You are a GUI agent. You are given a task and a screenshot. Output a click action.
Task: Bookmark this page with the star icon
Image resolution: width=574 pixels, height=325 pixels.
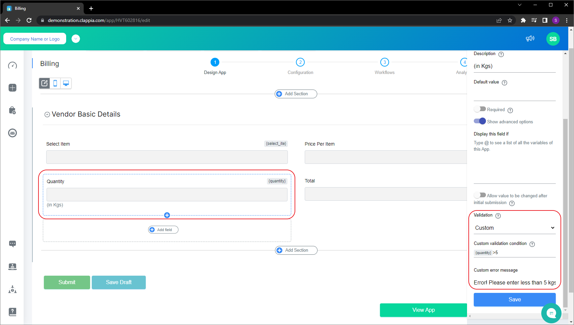click(510, 20)
